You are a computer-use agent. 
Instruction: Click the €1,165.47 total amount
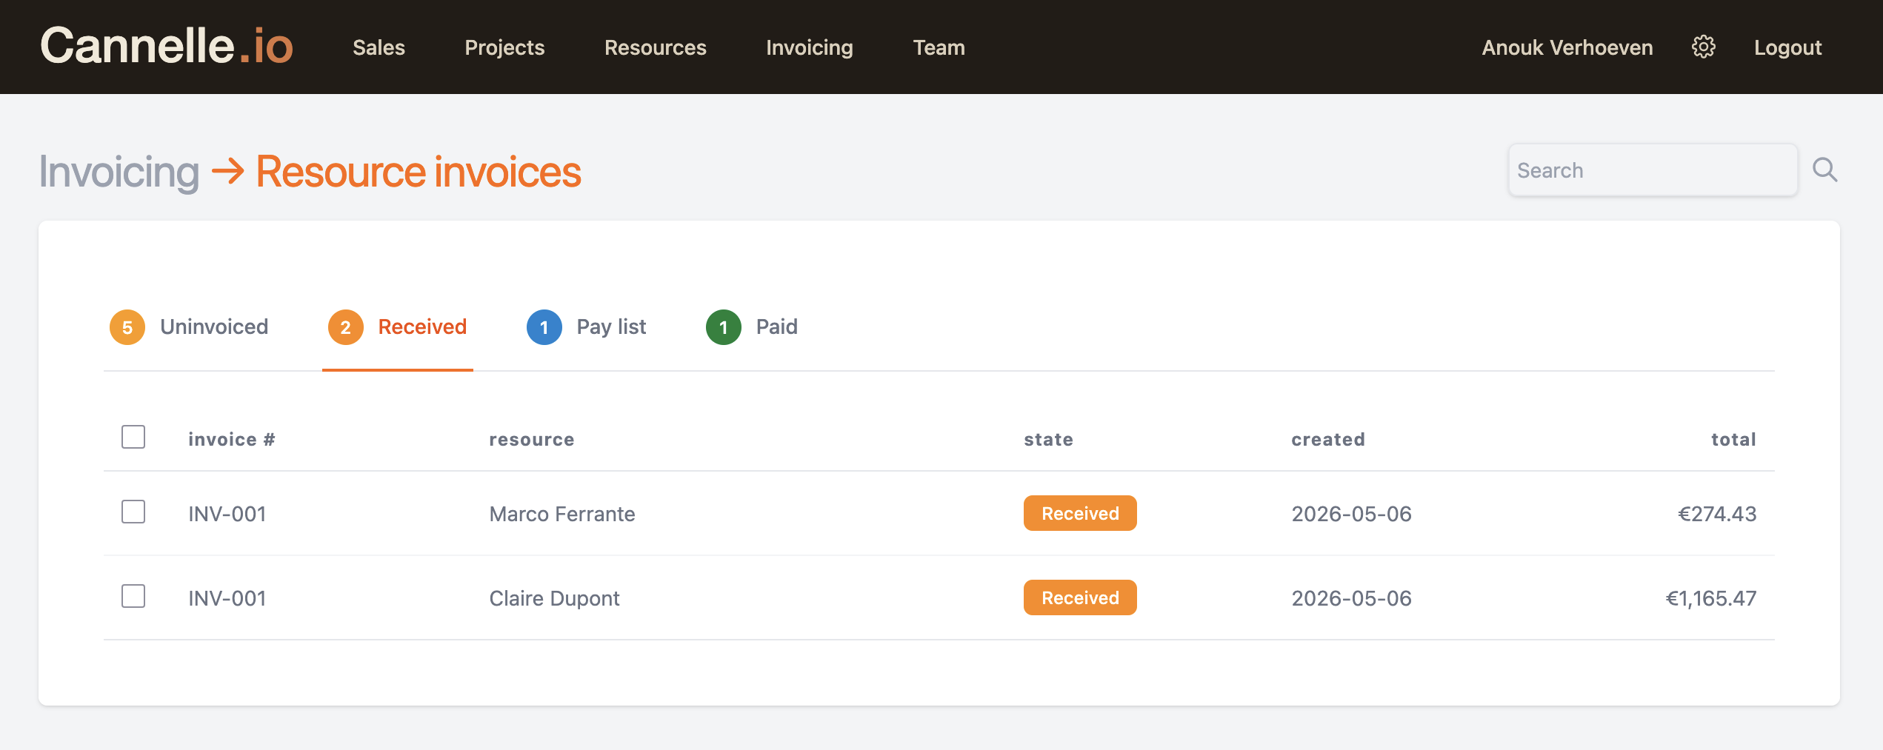(1711, 598)
